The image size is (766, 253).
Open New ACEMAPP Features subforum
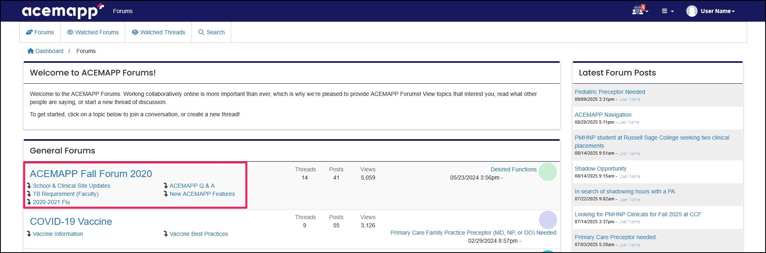pyautogui.click(x=202, y=194)
